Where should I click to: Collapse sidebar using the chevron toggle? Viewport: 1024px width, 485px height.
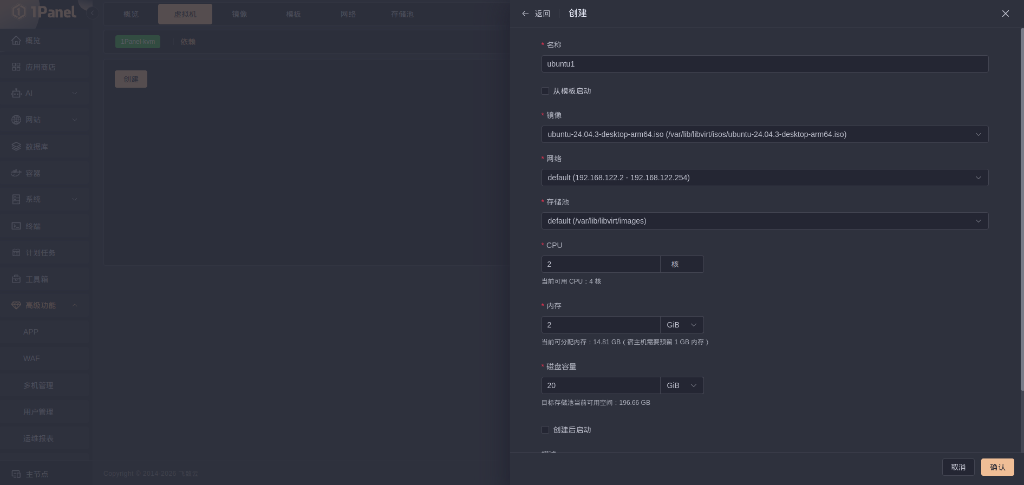pos(92,13)
